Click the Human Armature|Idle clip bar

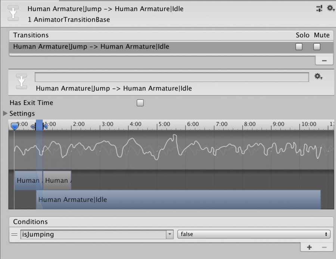178,200
